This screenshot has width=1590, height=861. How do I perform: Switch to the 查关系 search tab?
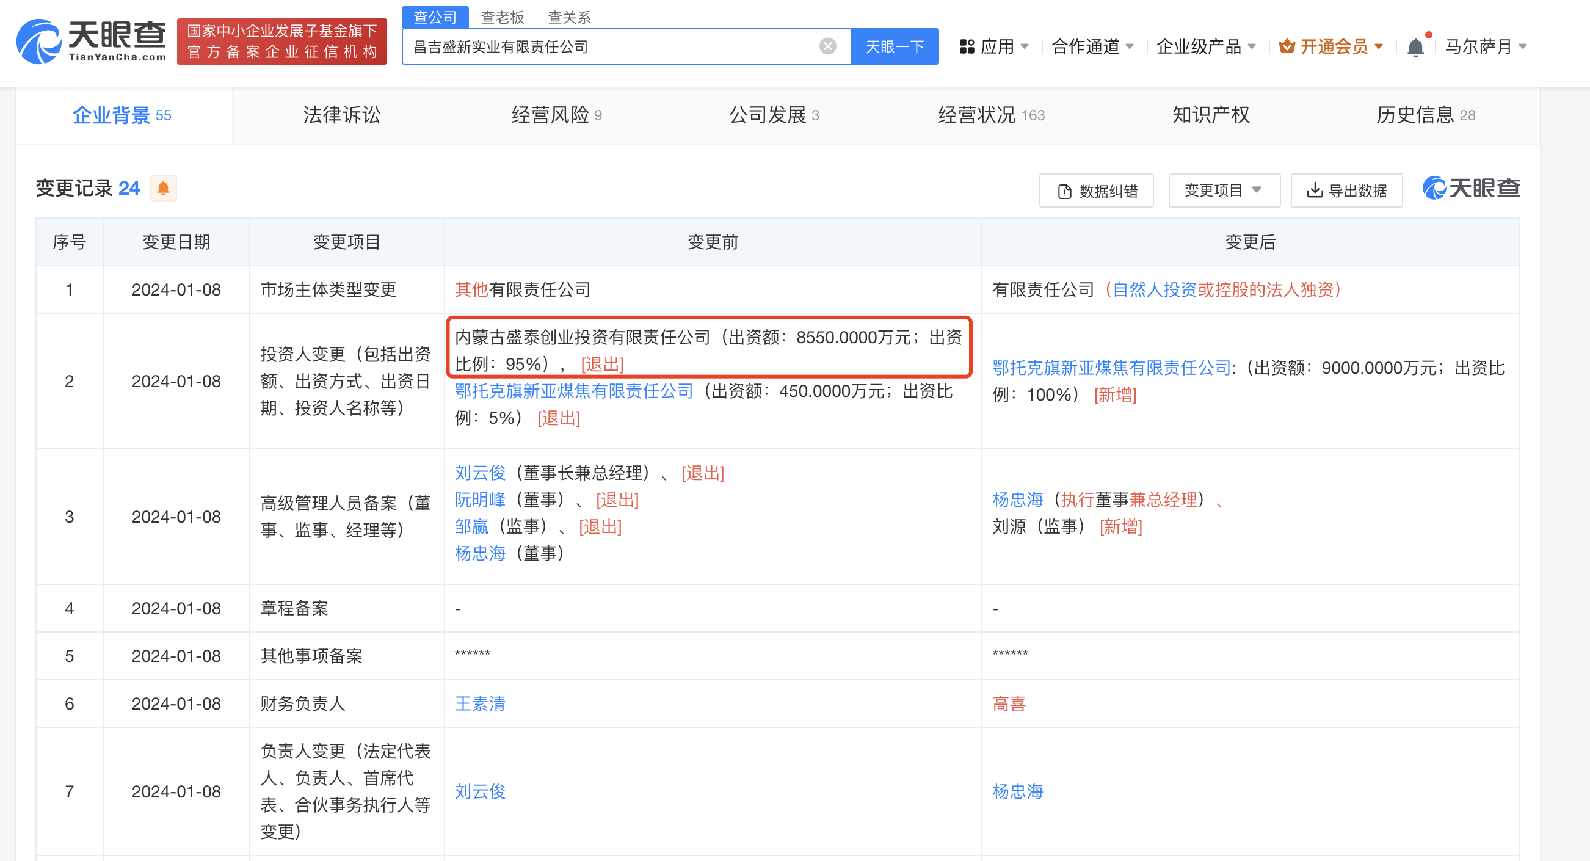click(568, 16)
